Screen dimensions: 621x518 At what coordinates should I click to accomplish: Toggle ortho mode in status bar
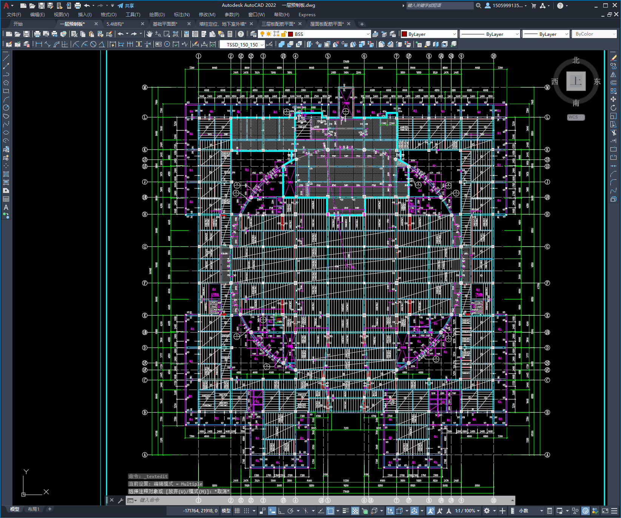[x=281, y=511]
